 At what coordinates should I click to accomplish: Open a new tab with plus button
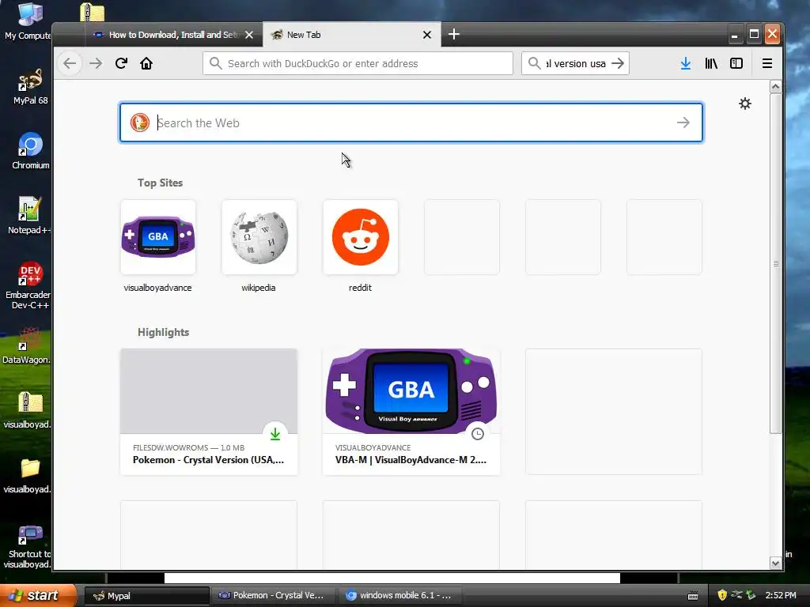453,35
